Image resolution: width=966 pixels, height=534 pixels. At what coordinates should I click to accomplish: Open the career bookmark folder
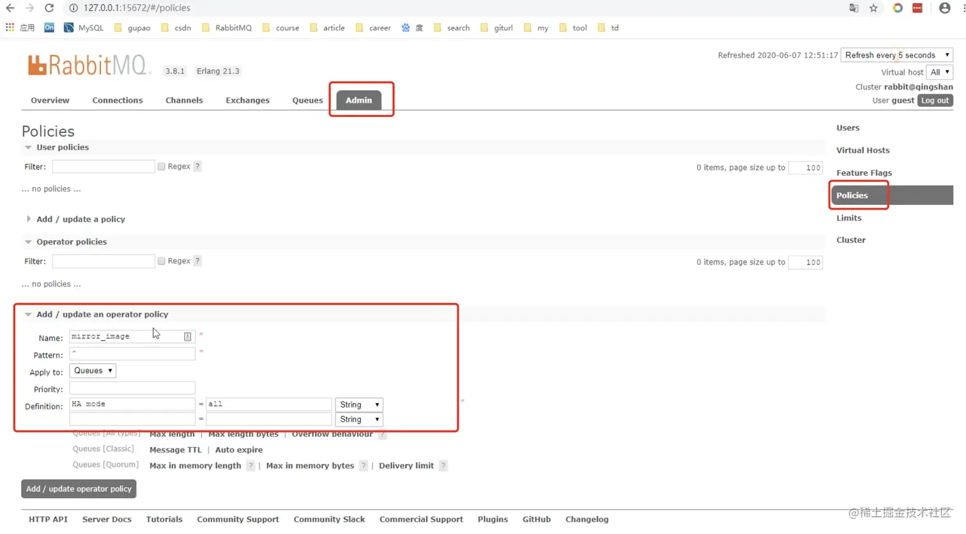point(373,27)
